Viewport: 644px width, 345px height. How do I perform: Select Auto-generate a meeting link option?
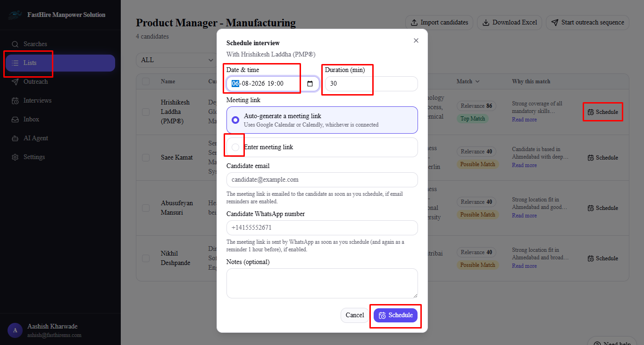322,120
